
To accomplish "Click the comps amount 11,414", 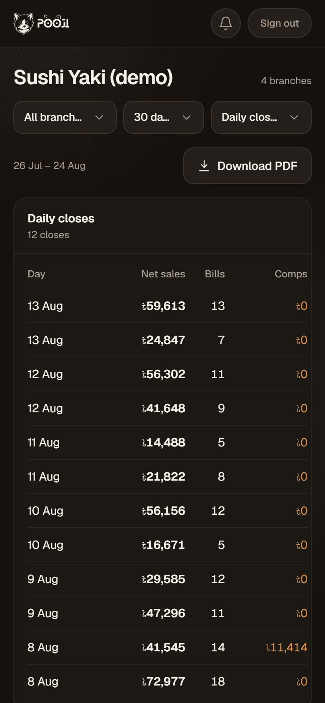I will (x=287, y=648).
